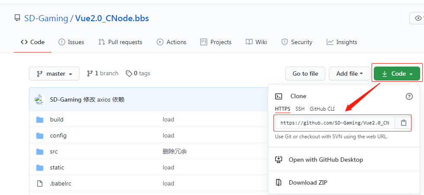
Task: Click the Watch eye icon
Action: [x=418, y=18]
